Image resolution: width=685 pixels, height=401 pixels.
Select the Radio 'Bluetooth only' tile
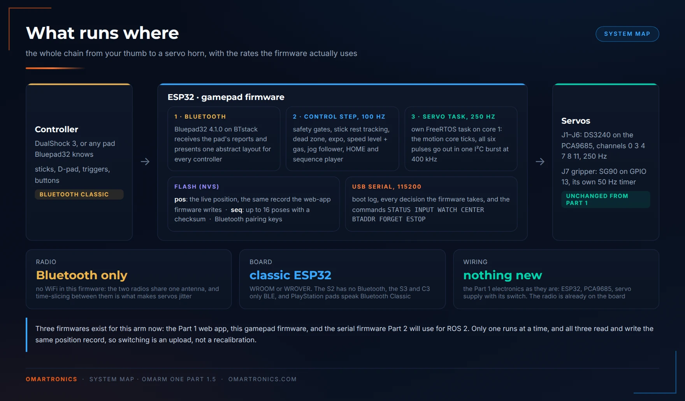pyautogui.click(x=129, y=279)
